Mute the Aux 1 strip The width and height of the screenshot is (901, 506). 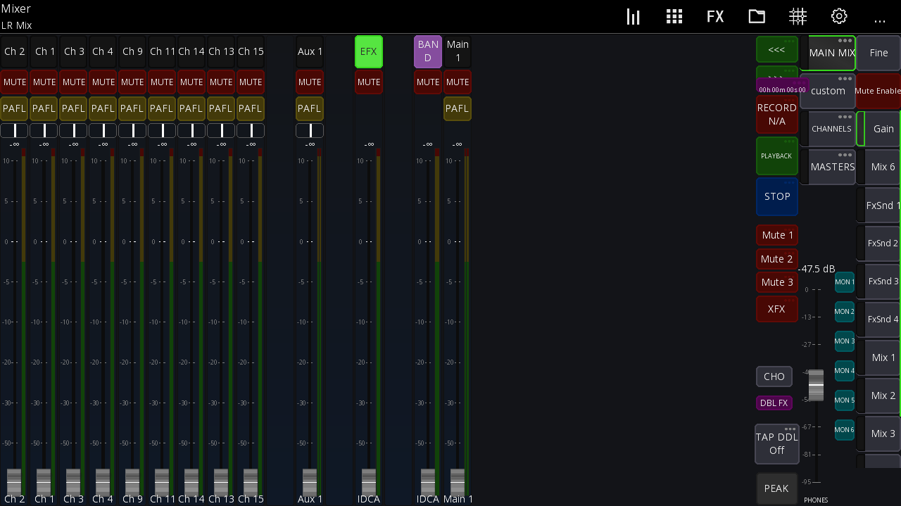310,82
